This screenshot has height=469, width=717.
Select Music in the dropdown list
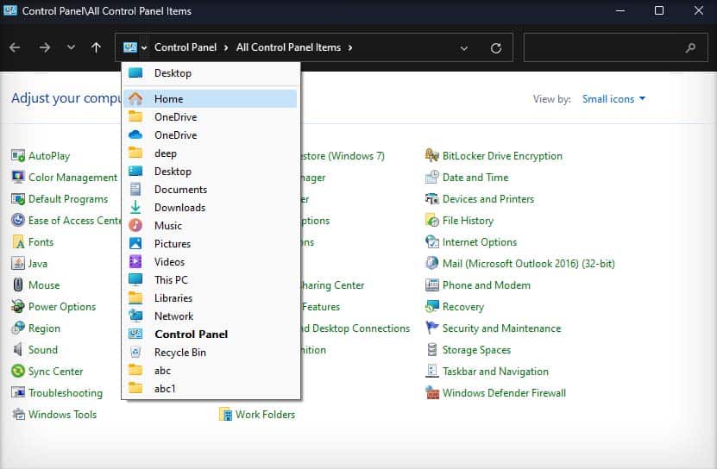[210, 225]
